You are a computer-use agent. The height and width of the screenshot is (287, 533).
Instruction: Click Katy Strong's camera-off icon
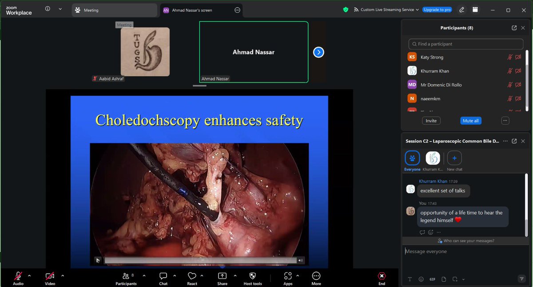(x=518, y=57)
